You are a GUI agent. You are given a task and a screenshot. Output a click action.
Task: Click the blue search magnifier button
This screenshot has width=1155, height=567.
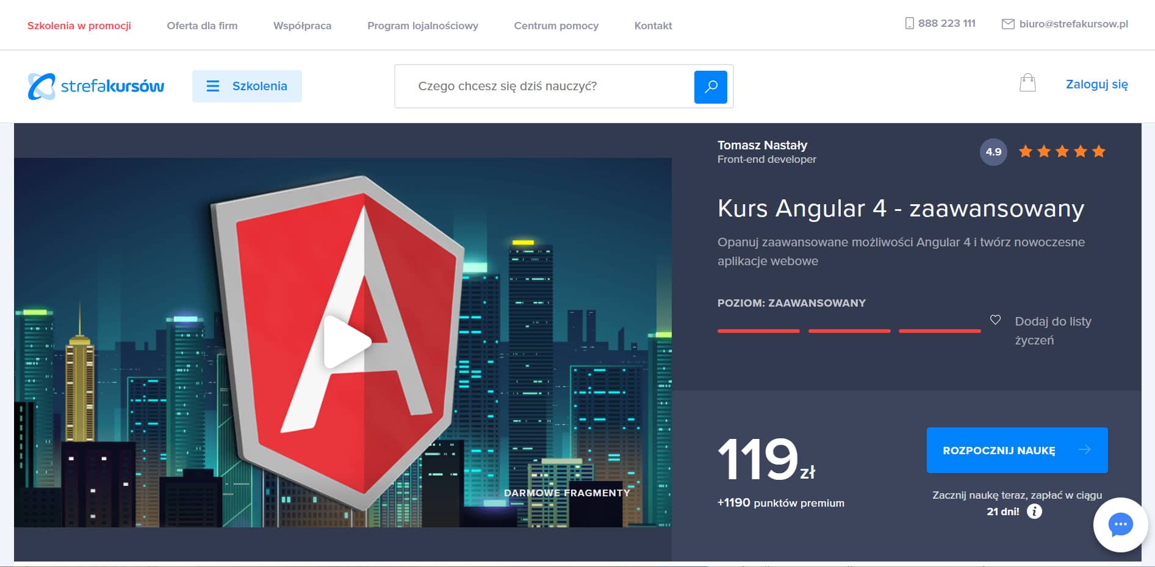coord(710,87)
